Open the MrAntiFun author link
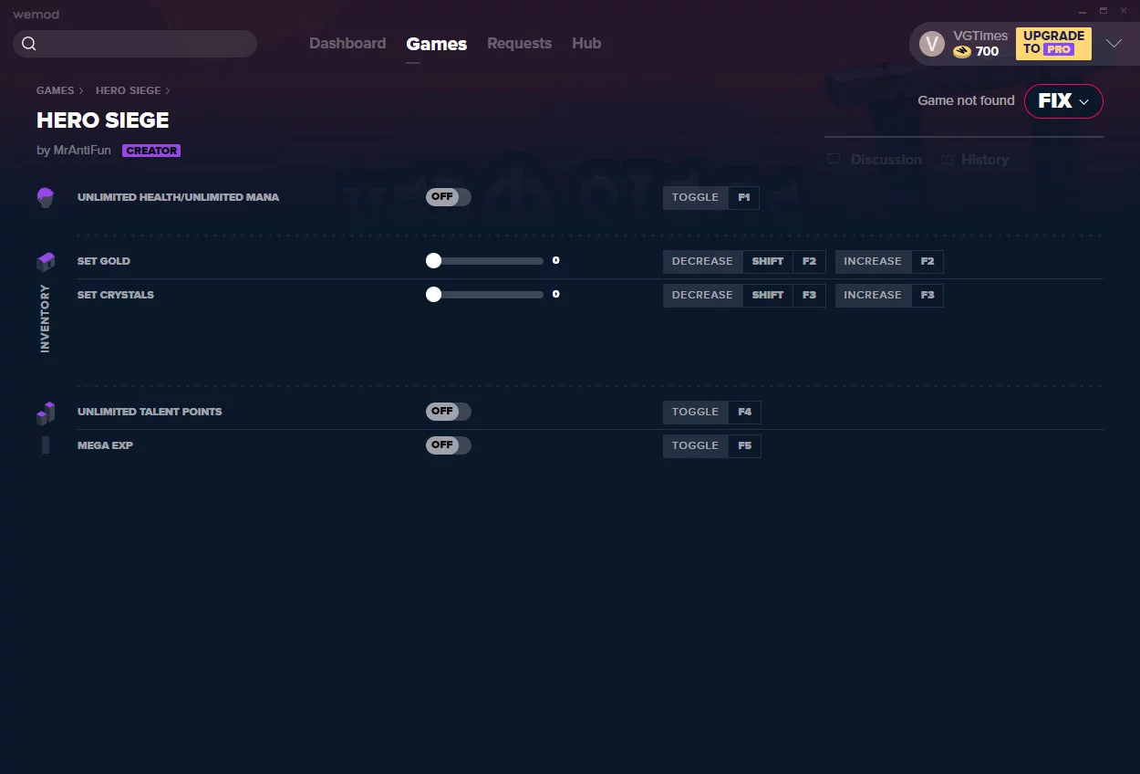The width and height of the screenshot is (1140, 774). click(x=81, y=151)
